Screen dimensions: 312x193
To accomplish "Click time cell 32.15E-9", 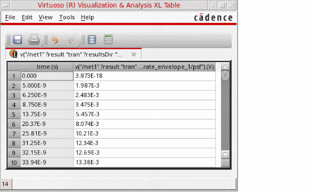I will [47, 153].
